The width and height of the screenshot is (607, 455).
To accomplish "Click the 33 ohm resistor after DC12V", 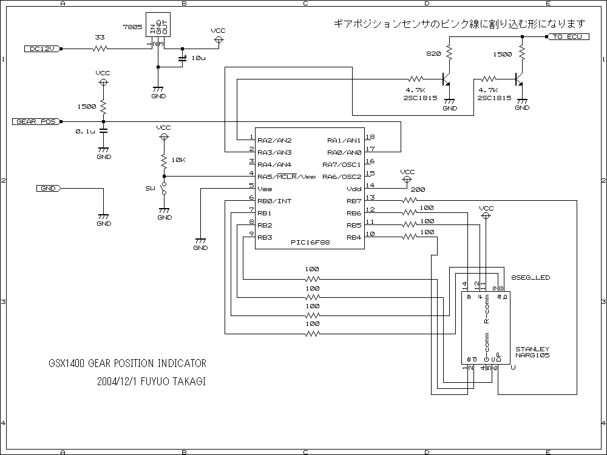I will tap(100, 48).
